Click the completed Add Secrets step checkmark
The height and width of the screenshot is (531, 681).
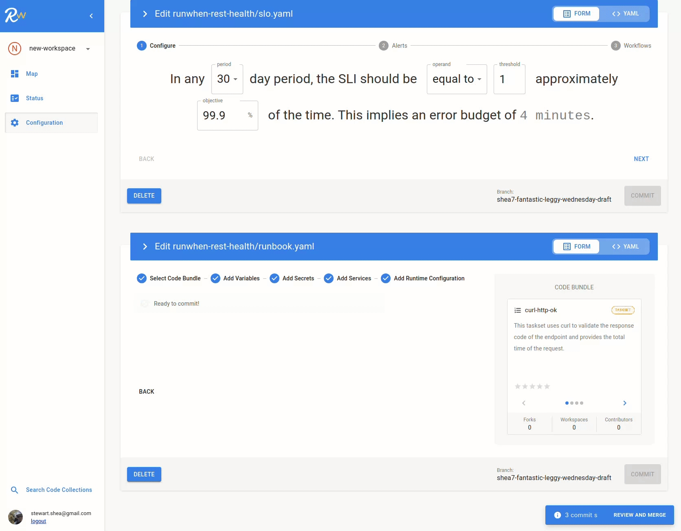pyautogui.click(x=275, y=278)
